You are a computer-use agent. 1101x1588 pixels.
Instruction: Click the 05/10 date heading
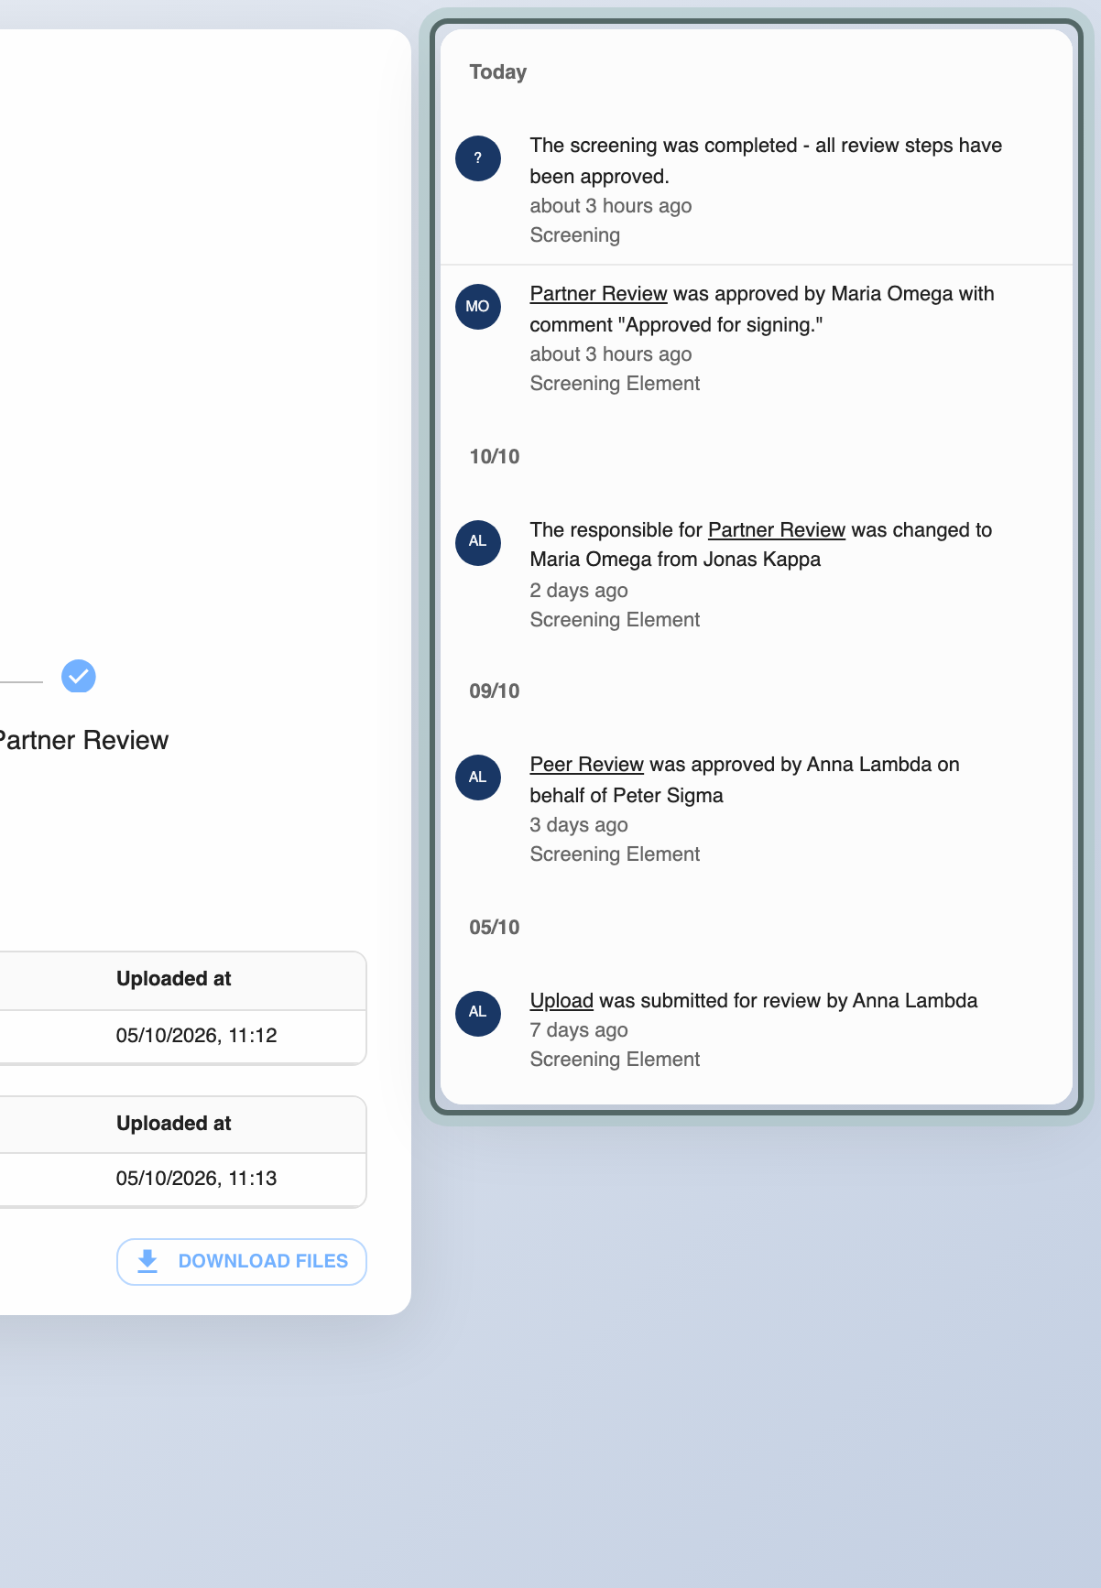[495, 928]
